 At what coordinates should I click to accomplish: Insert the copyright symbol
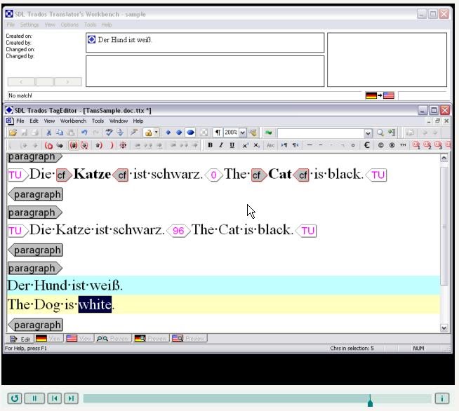[380, 145]
